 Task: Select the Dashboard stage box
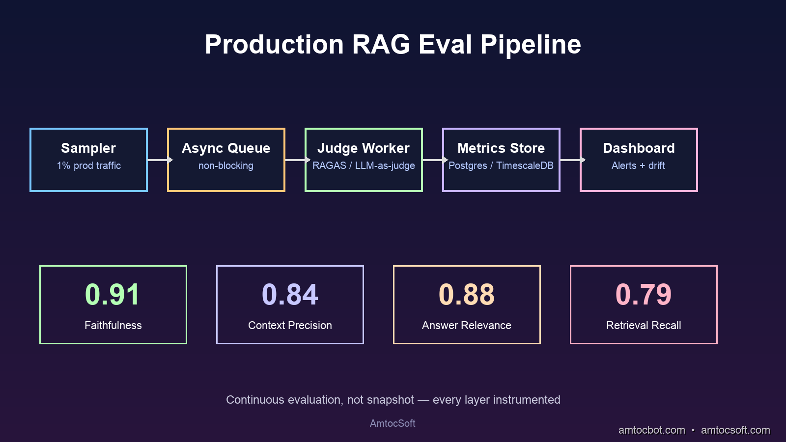[639, 159]
